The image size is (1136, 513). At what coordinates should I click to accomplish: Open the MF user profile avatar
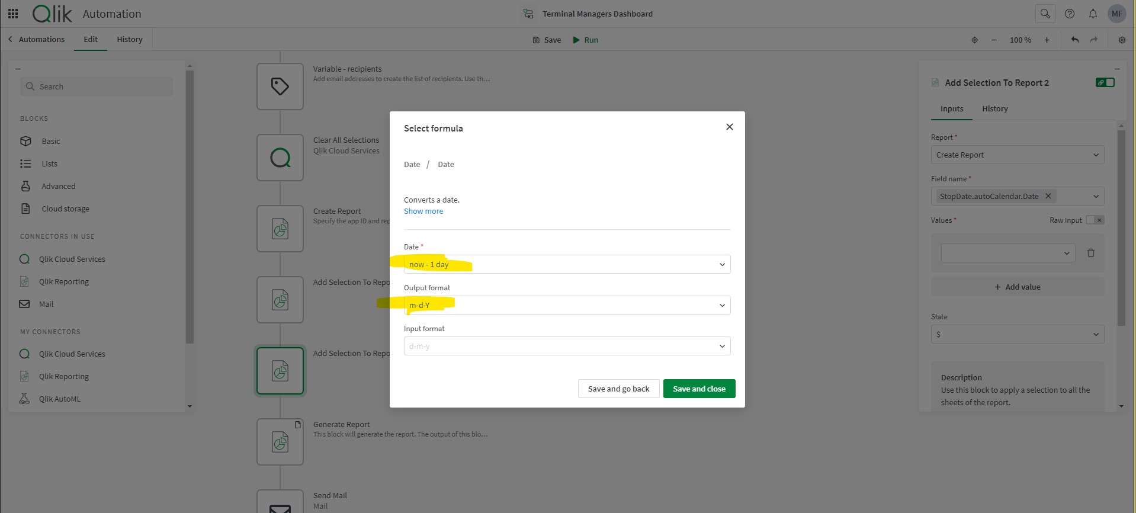click(1116, 14)
